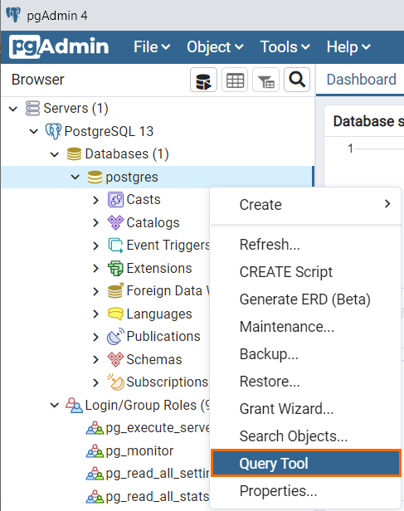Select Restore... in context menu

pyautogui.click(x=305, y=382)
